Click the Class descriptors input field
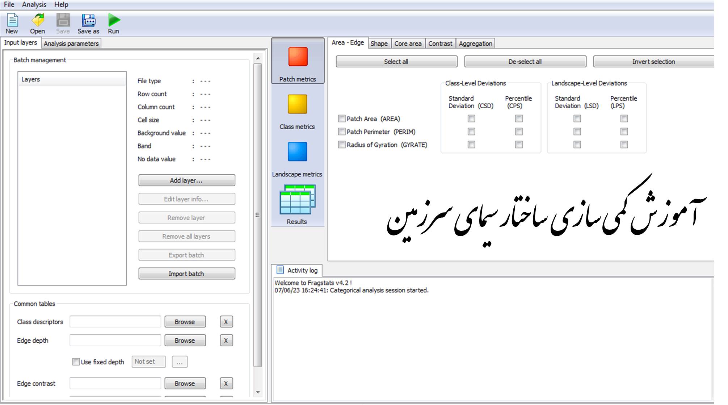Image resolution: width=728 pixels, height=405 pixels. 115,322
